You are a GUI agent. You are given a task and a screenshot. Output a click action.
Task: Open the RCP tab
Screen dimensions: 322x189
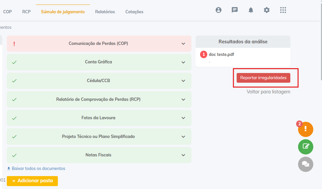27,12
